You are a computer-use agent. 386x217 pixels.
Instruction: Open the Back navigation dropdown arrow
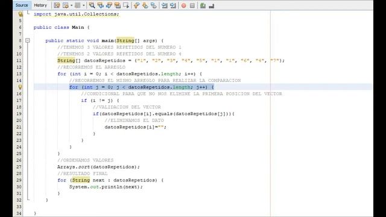tap(71, 5)
